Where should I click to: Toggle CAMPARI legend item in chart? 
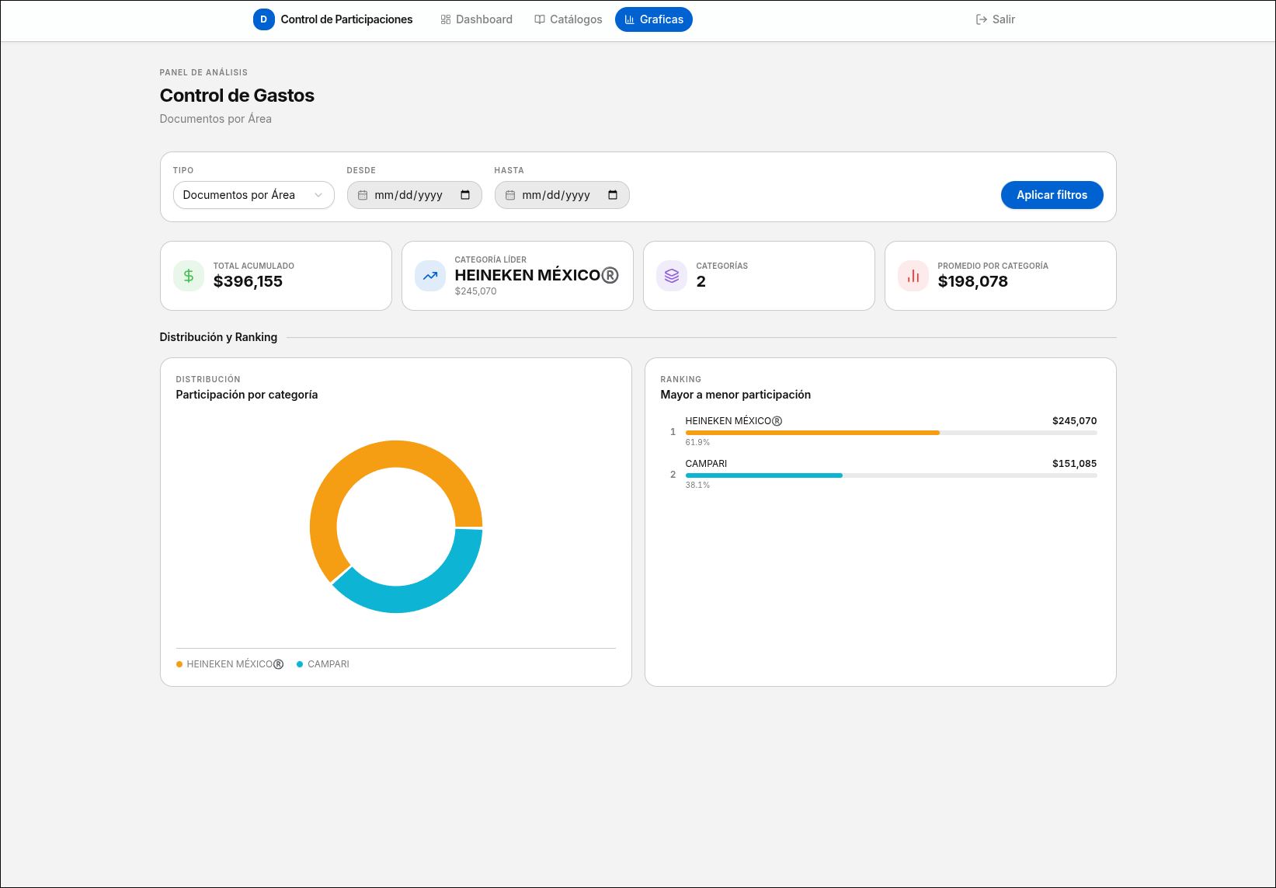[x=323, y=664]
